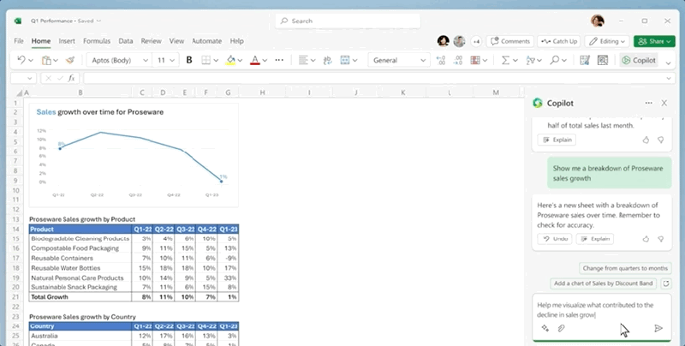Click the attach paperclip icon in Copilot
Viewport: 685px width, 346px height.
pyautogui.click(x=562, y=328)
